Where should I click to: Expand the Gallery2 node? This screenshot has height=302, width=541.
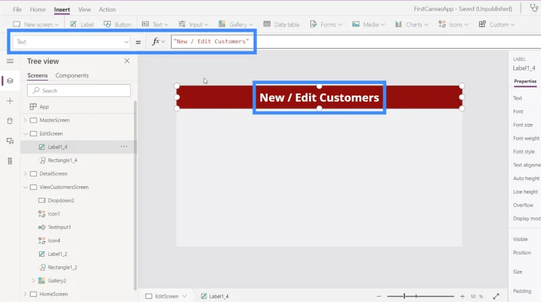33,280
